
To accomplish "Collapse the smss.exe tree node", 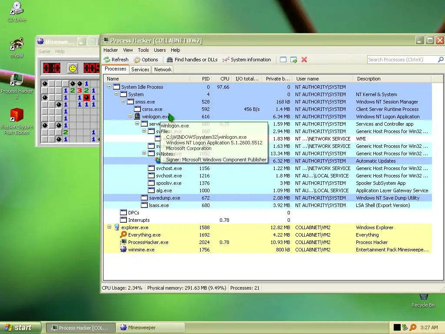I will point(123,101).
